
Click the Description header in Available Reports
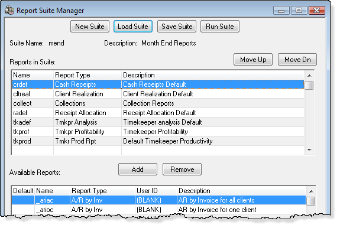click(242, 191)
